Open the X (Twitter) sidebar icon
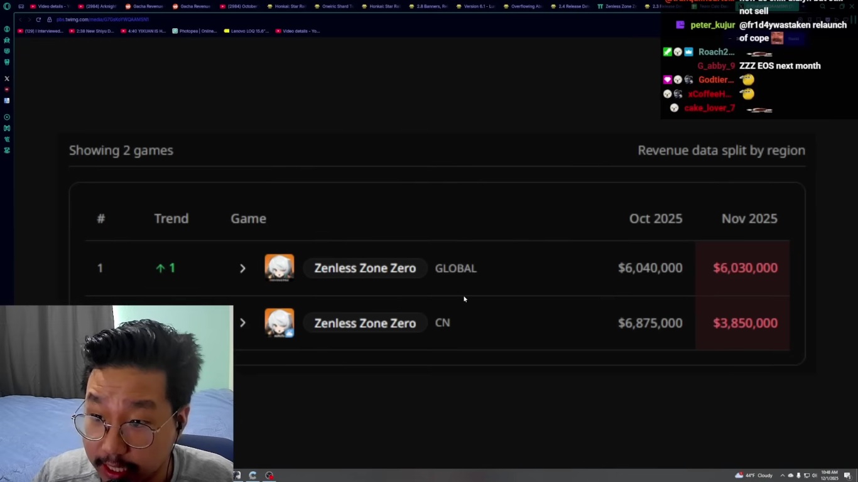Viewport: 858px width, 482px height. click(x=7, y=78)
